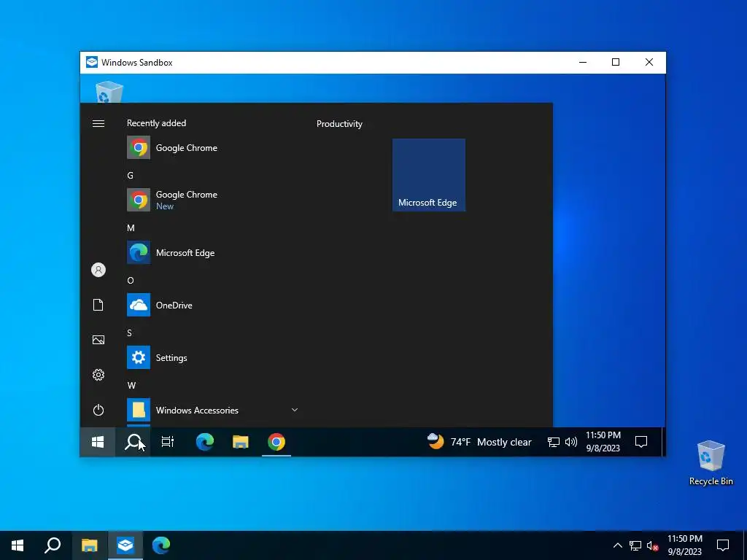Launch Microsoft Edge from host taskbar

(x=161, y=545)
